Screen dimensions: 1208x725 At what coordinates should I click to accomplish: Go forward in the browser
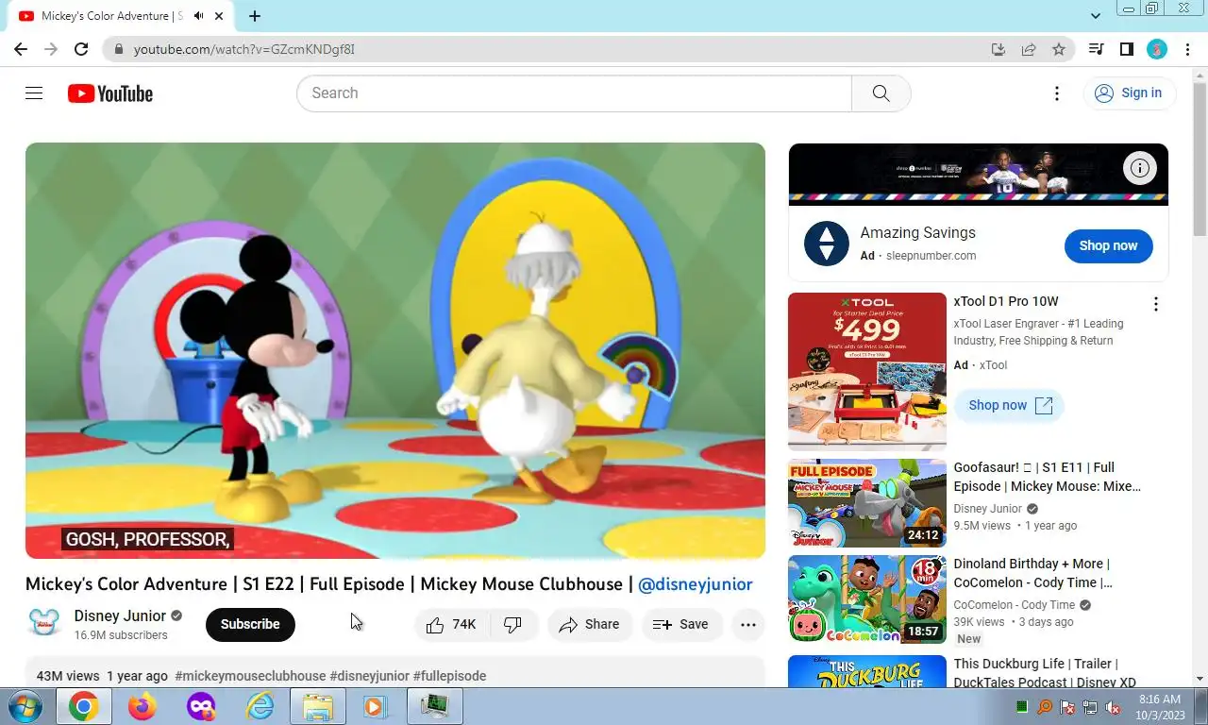pos(51,49)
